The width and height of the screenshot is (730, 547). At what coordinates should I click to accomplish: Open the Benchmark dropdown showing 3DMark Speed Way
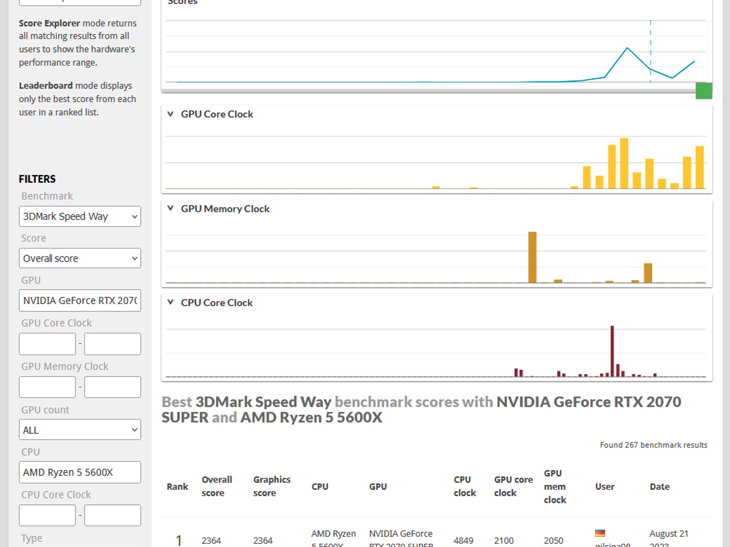click(80, 217)
